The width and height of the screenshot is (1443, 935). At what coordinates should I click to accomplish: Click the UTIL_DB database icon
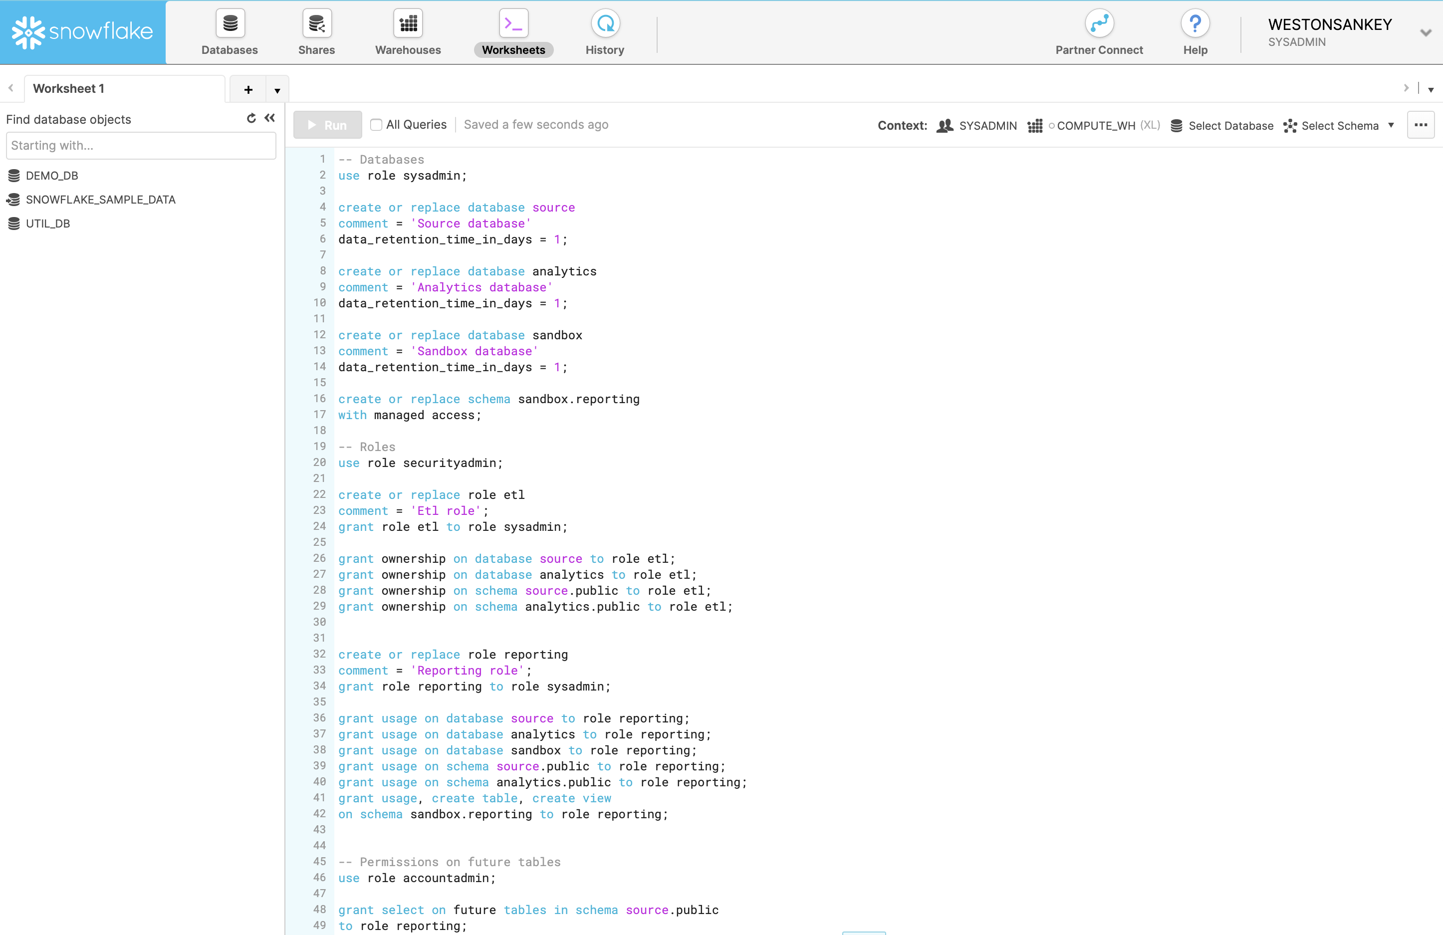(14, 224)
